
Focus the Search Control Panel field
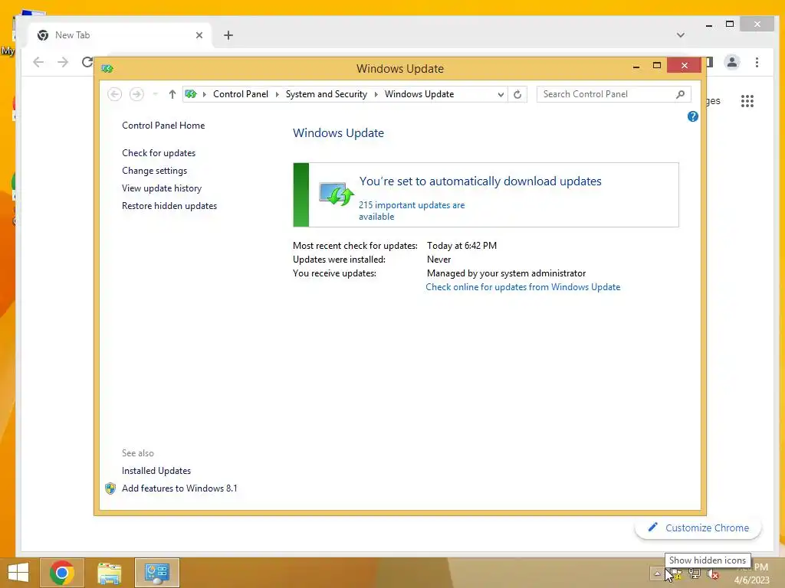(614, 94)
